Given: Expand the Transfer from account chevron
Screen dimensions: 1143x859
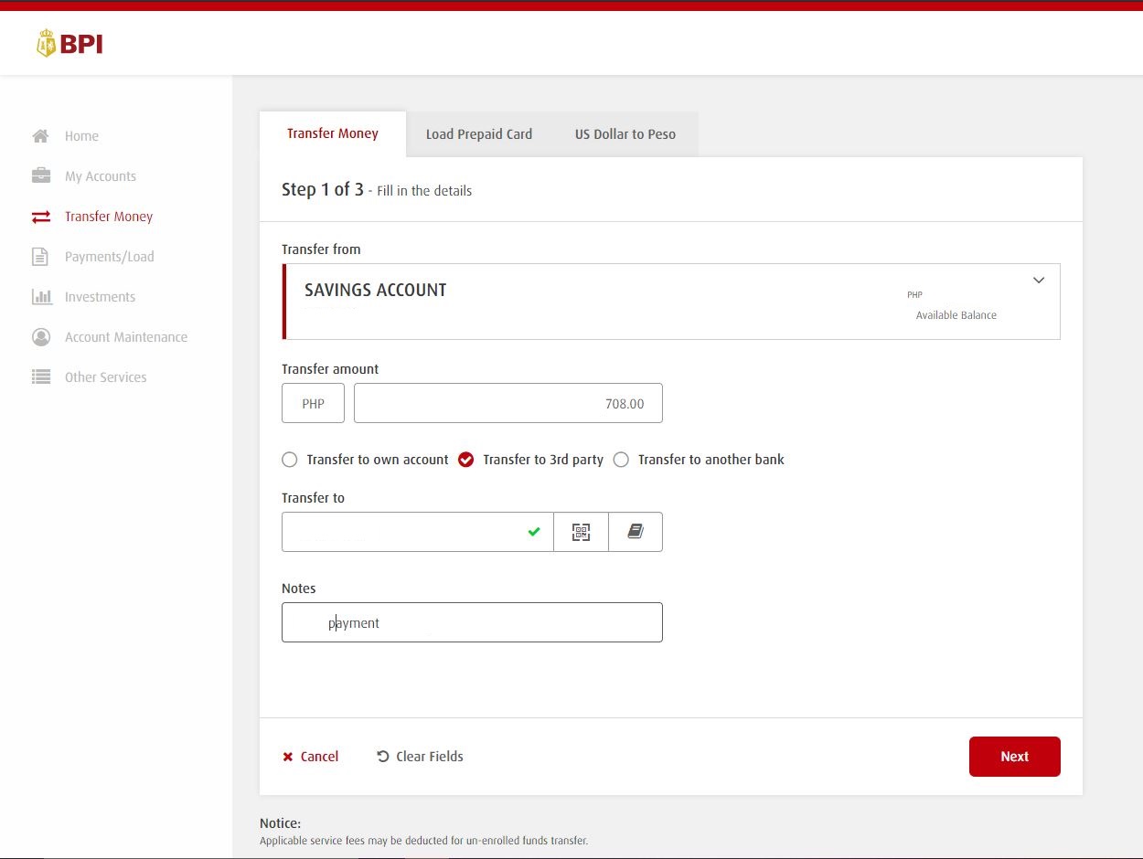Looking at the screenshot, I should pyautogui.click(x=1039, y=281).
